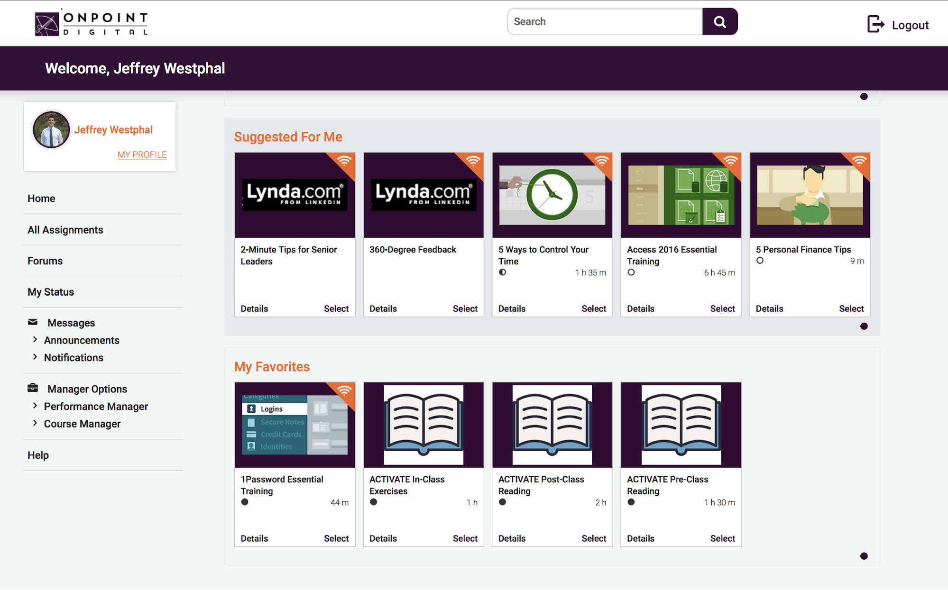Expand the Course Manager chevron

[35, 423]
